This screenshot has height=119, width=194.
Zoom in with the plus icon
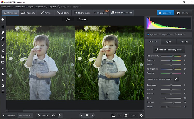(x=141, y=115)
